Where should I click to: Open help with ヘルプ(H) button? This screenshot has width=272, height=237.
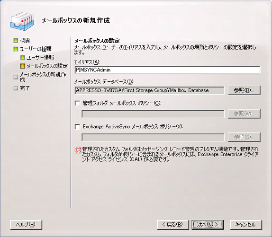26,225
